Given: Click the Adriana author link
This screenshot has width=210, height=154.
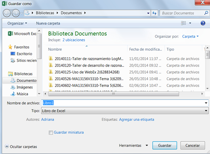Looking at the screenshot, I should pyautogui.click(x=47, y=119).
